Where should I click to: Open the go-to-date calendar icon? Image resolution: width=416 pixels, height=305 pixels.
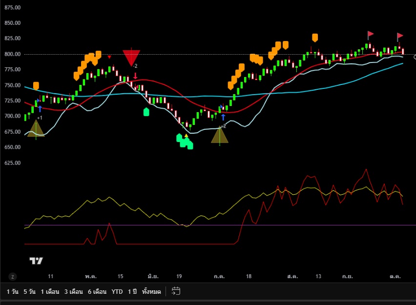[176, 291]
